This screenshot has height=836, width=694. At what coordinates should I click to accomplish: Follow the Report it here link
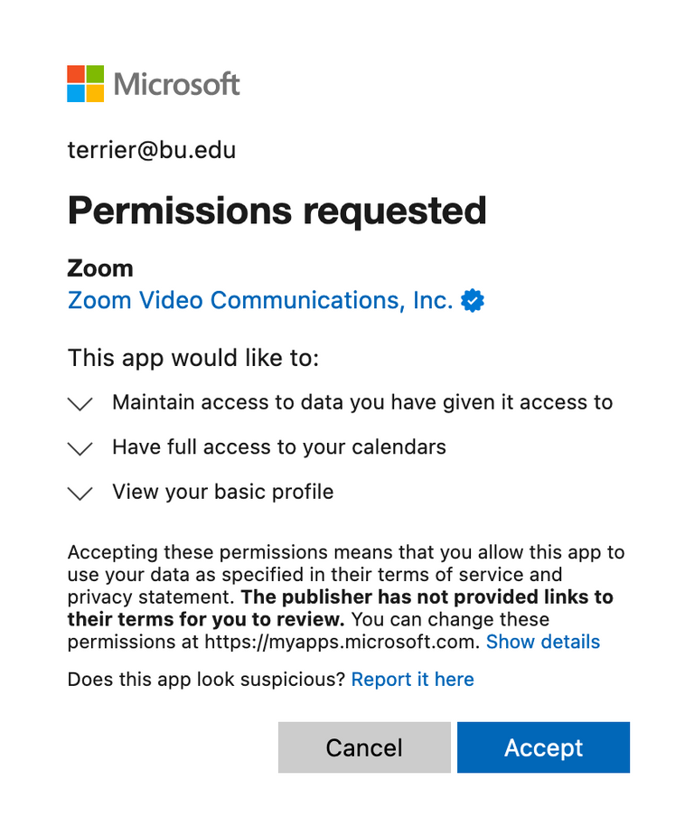(x=413, y=680)
